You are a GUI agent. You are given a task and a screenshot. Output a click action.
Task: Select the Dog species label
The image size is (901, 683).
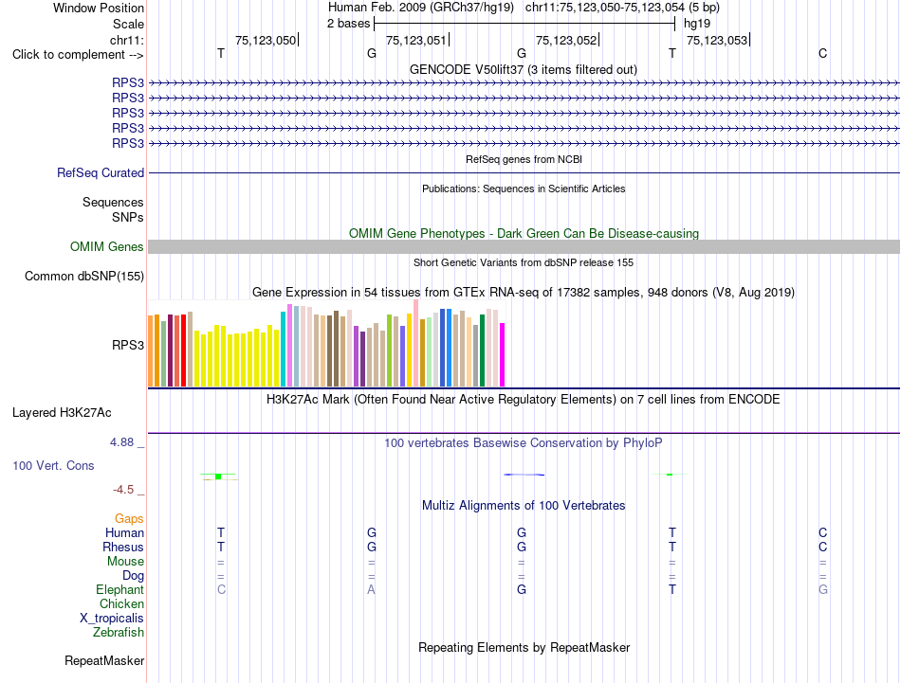[x=134, y=576]
